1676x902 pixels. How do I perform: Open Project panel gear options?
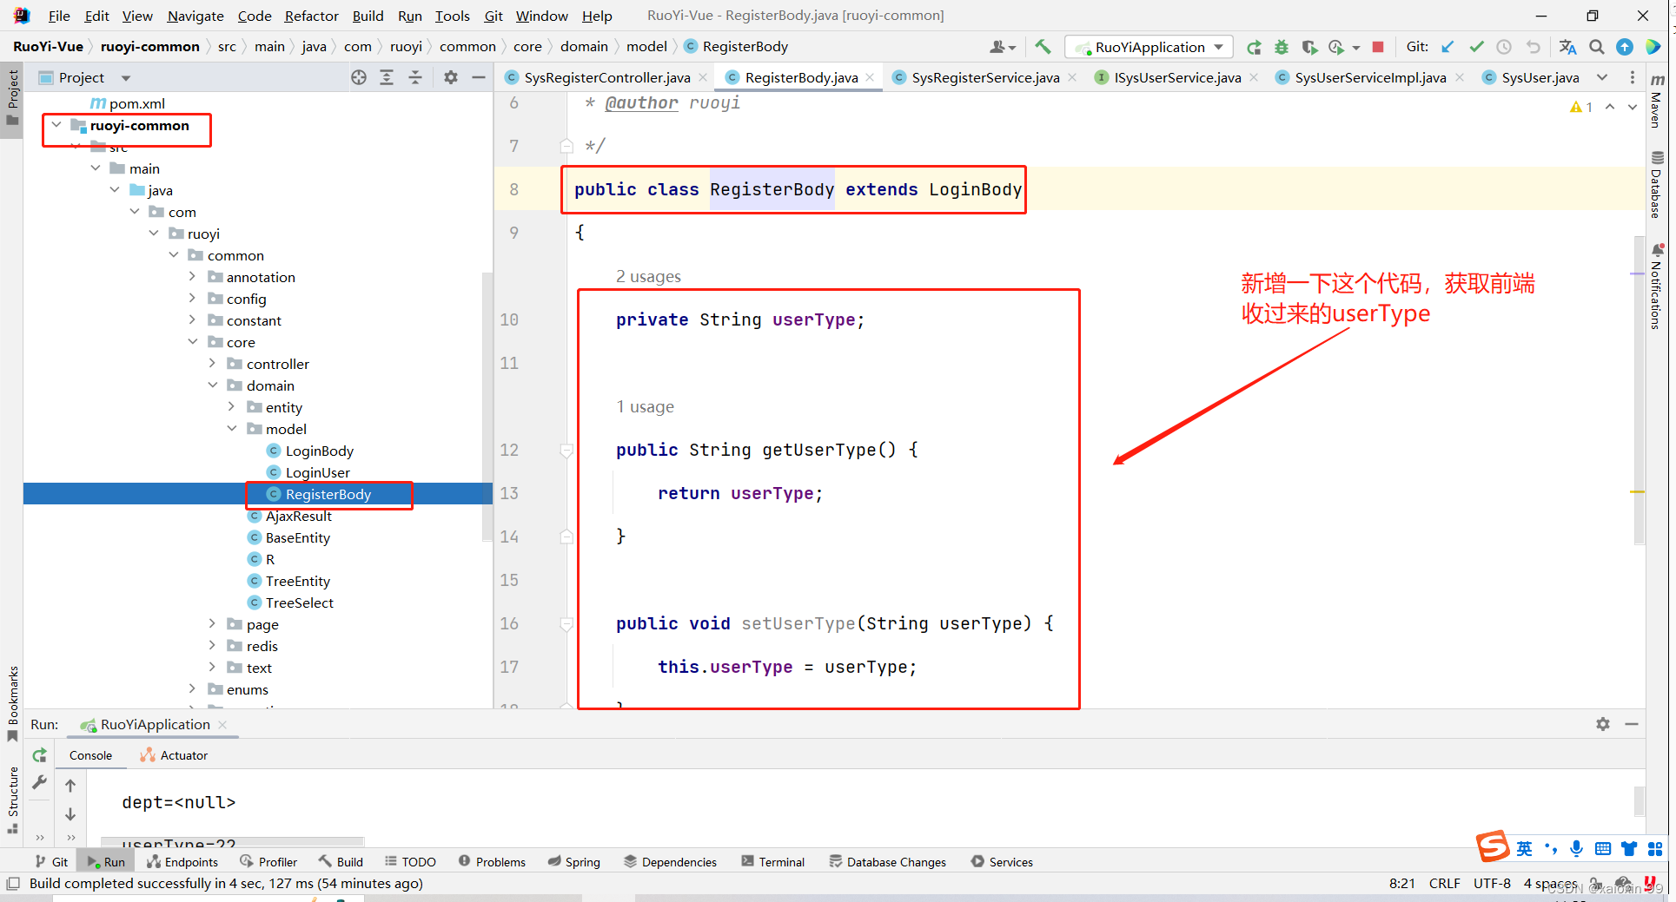451,77
